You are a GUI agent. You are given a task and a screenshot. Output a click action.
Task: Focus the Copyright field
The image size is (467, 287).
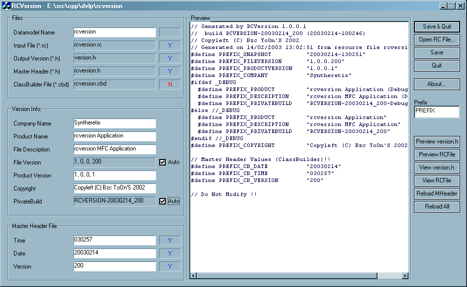click(115, 188)
